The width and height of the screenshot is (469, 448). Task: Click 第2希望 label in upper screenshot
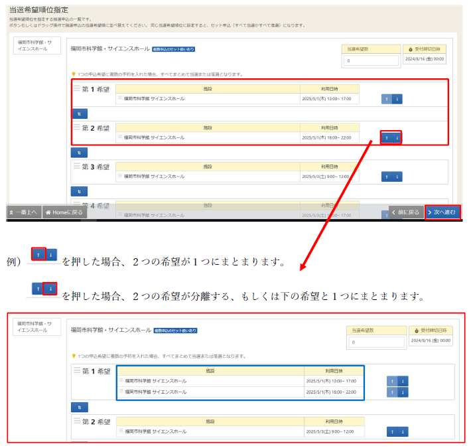[96, 128]
